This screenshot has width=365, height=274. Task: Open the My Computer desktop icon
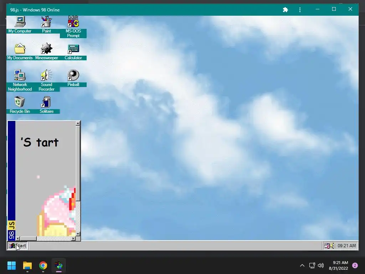tap(20, 25)
